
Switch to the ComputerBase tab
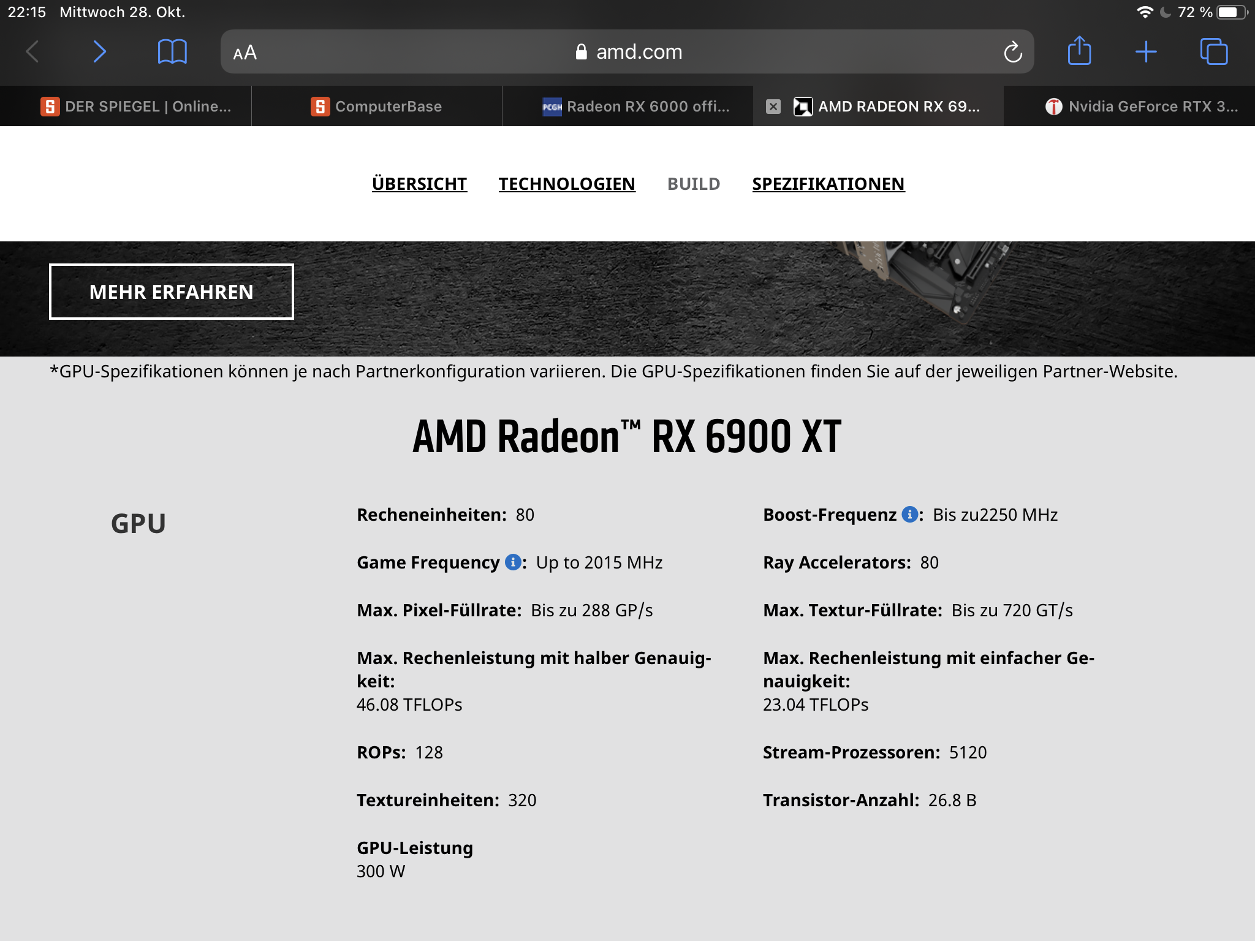click(x=376, y=107)
